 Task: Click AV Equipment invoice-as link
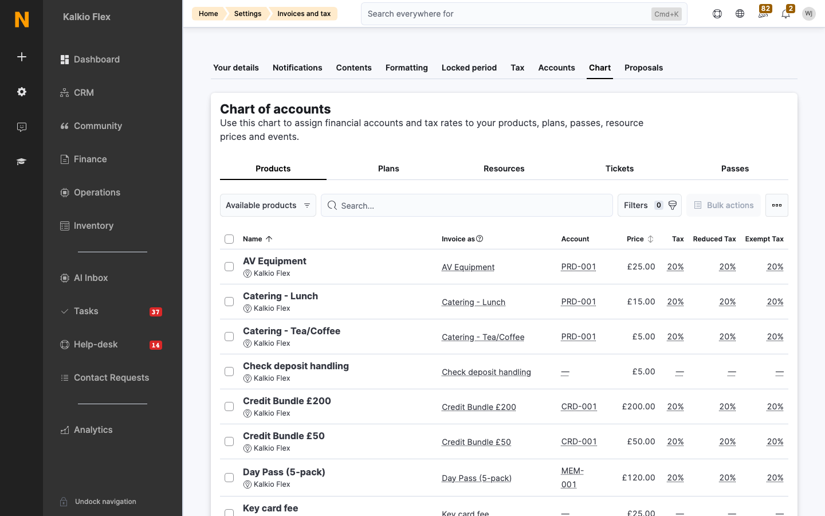(468, 267)
